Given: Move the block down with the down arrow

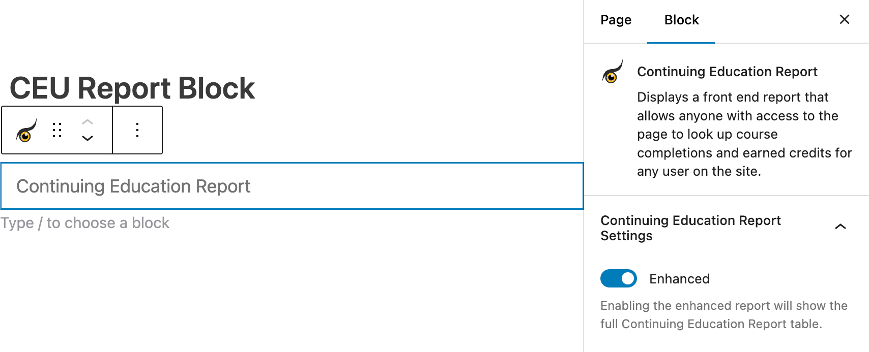Looking at the screenshot, I should click(x=88, y=138).
